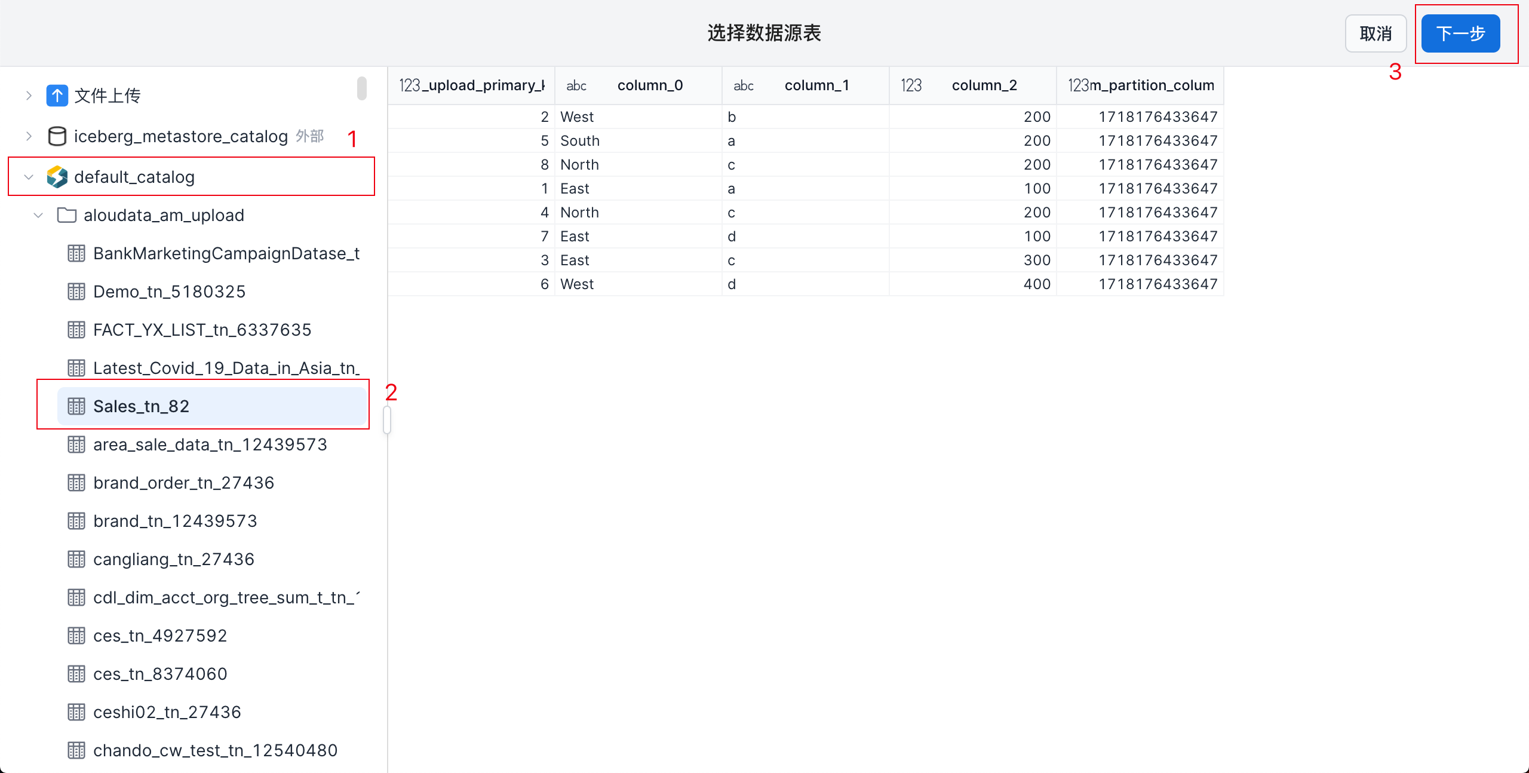Click the table icon beside Demo_tn_5180325
The image size is (1529, 773).
(x=76, y=292)
